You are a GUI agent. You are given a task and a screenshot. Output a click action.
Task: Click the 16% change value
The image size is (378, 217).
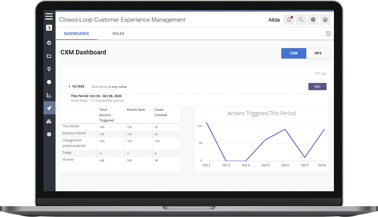(102, 141)
